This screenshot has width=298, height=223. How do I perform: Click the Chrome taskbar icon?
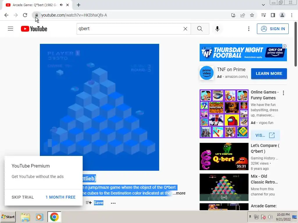click(x=54, y=217)
